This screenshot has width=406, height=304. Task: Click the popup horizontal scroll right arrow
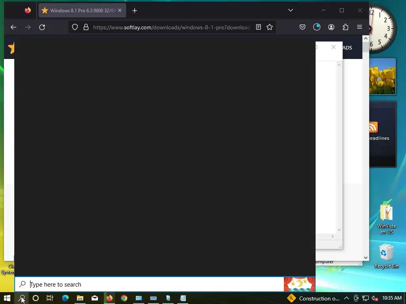tap(333, 237)
